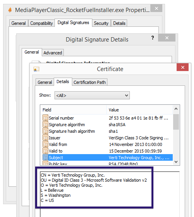Open the Certification Path tab
This screenshot has height=217, width=194.
coord(90,82)
